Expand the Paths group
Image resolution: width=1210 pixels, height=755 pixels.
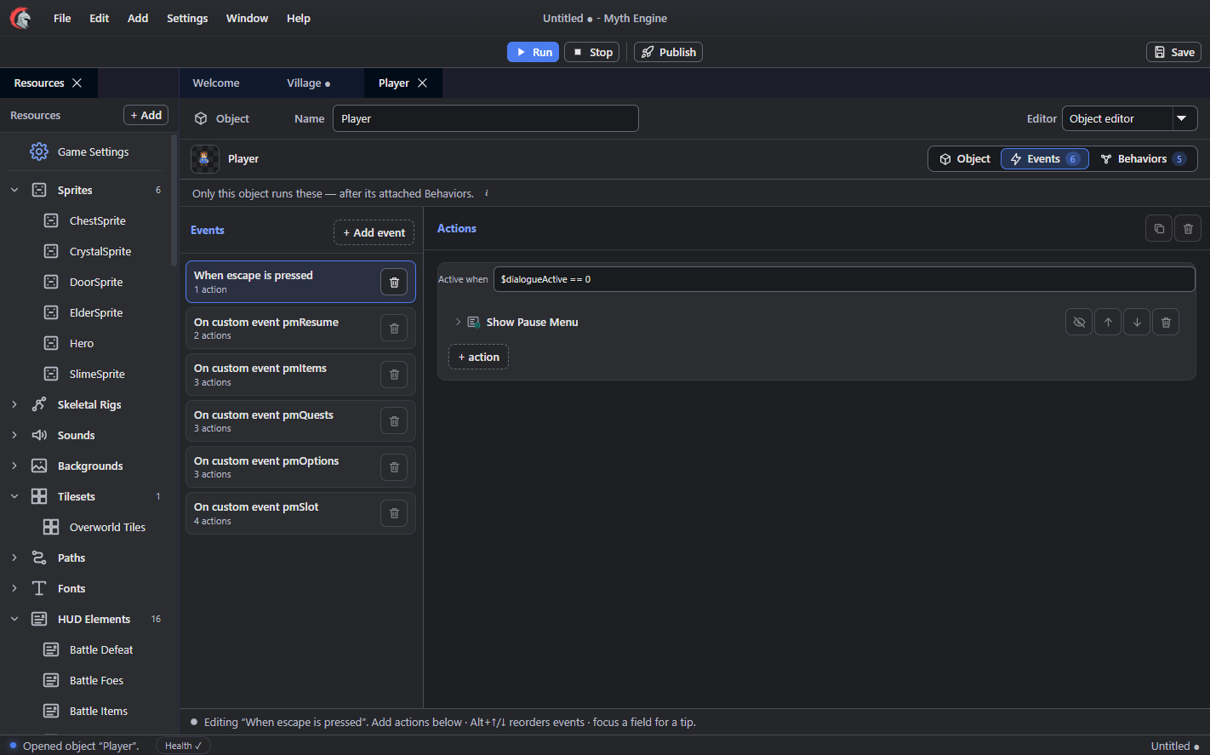point(14,558)
